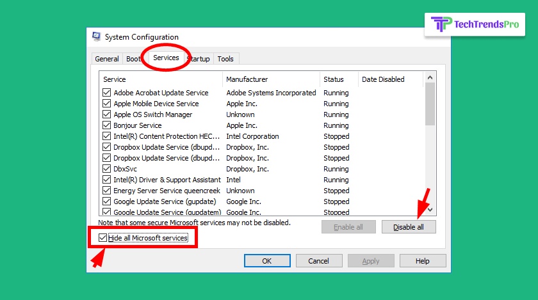Click the services list scroll down arrow
This screenshot has width=538, height=300.
430,209
